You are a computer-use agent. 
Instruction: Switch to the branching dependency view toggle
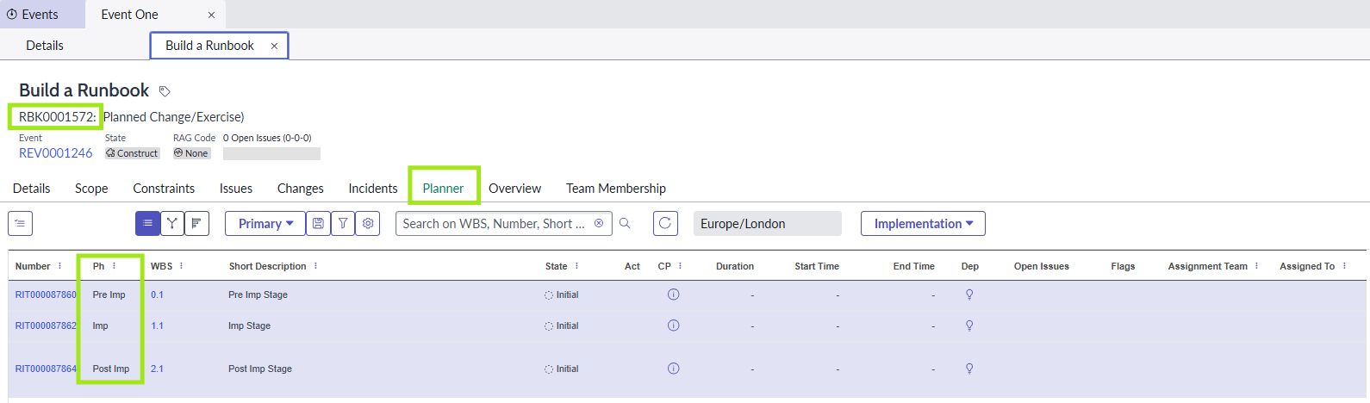pos(172,224)
